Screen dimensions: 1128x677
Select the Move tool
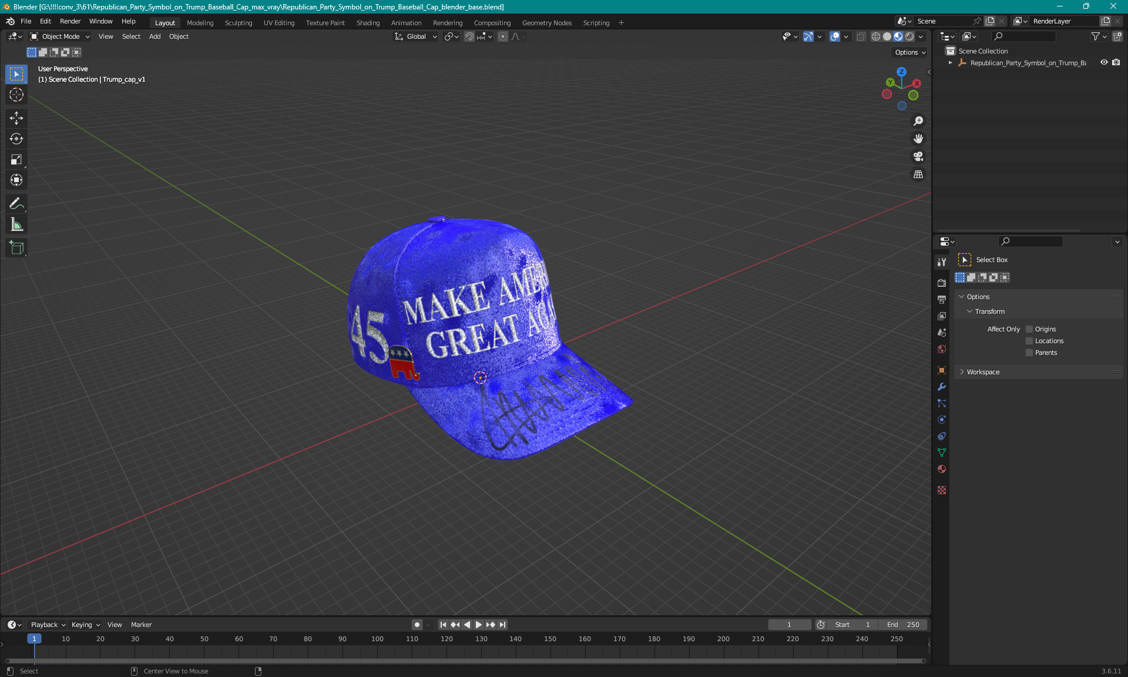pyautogui.click(x=16, y=118)
